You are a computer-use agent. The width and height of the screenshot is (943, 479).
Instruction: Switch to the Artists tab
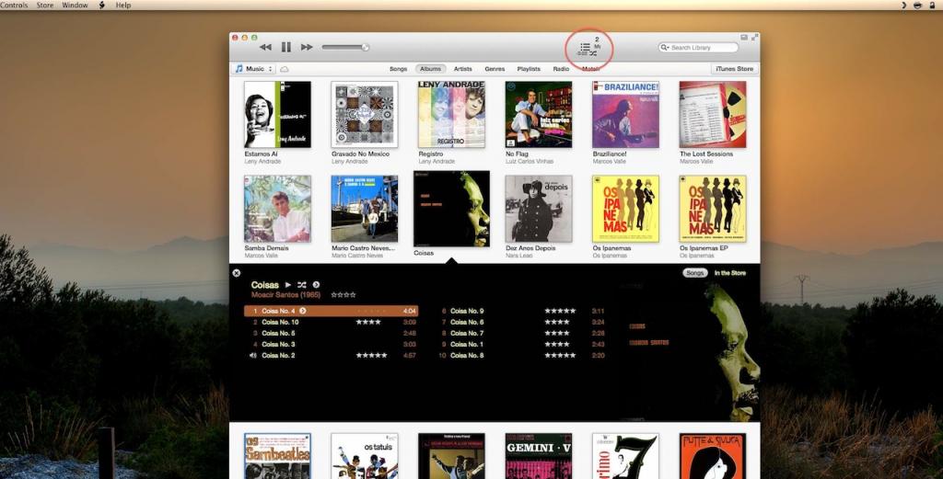pyautogui.click(x=463, y=69)
